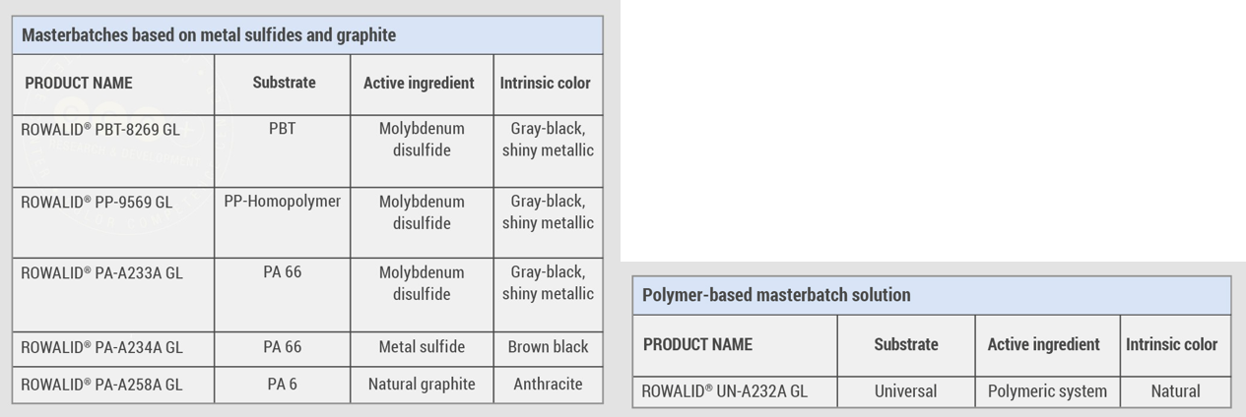Viewport: 1246px width, 417px height.
Task: Select the 'Polymeric system' active ingredient cell
Action: click(1047, 391)
